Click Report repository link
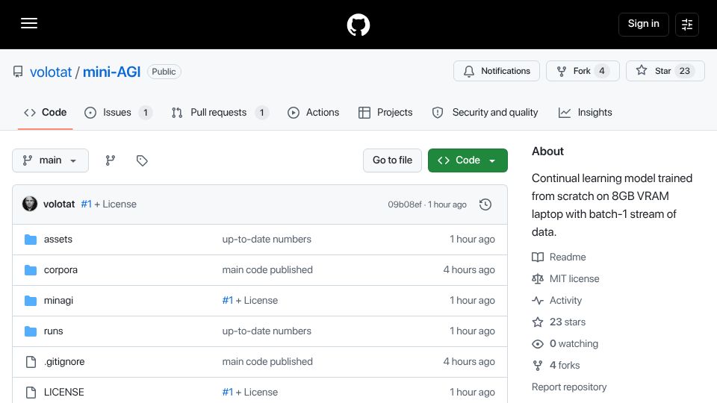The width and height of the screenshot is (717, 403). coord(569,387)
